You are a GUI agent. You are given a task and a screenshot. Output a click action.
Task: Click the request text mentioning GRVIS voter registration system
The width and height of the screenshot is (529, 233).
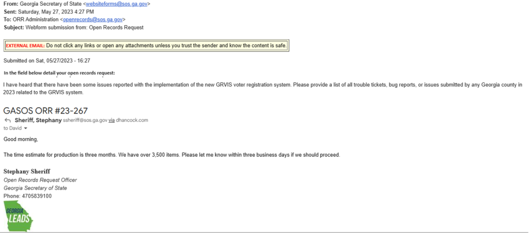263,89
